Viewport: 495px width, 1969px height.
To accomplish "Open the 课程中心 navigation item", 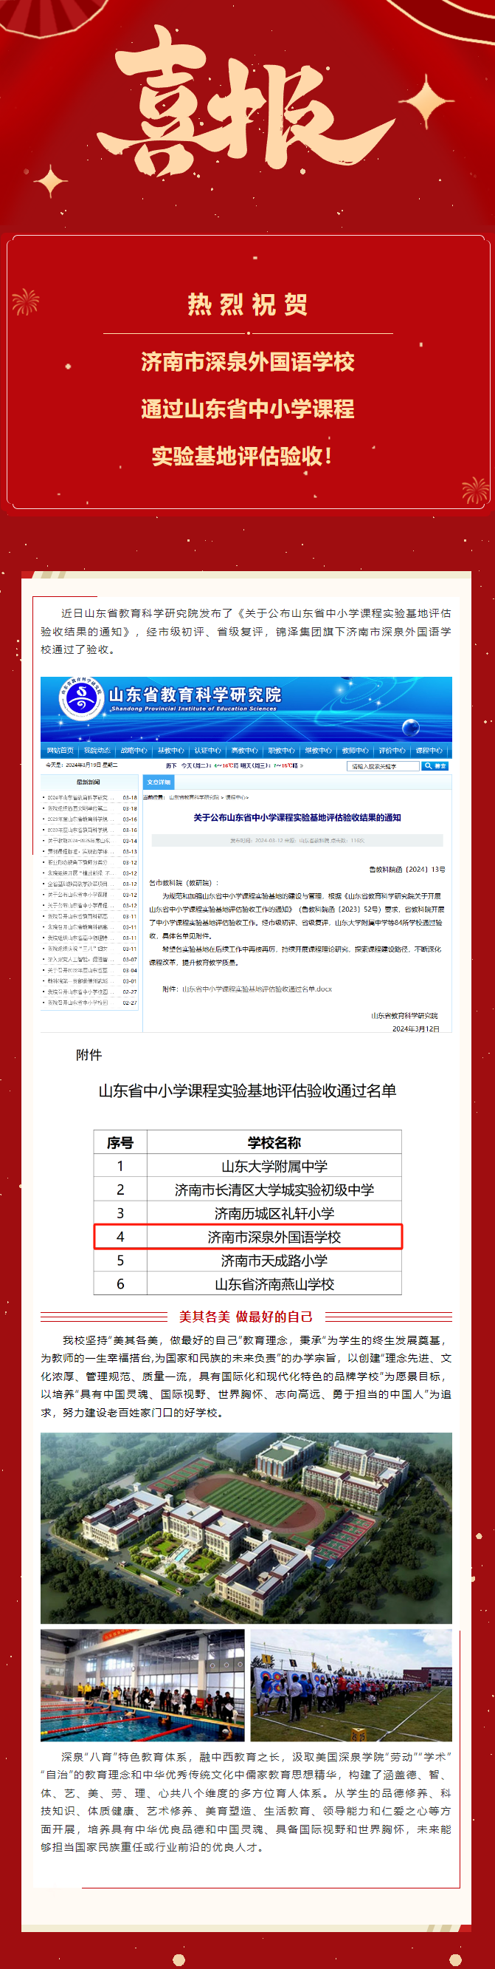I will click(x=429, y=751).
